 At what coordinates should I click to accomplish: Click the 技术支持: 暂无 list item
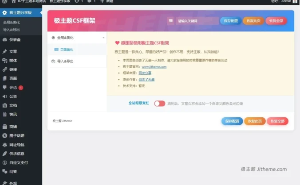click(x=134, y=86)
